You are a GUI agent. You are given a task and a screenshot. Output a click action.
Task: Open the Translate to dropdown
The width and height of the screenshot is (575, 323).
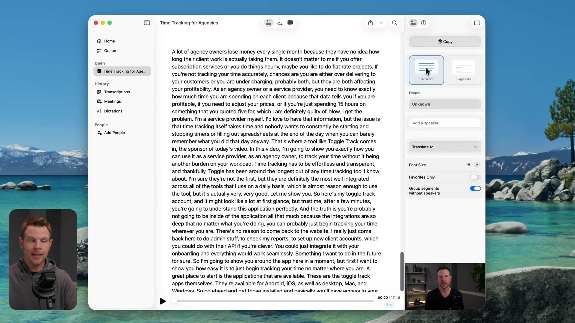445,147
